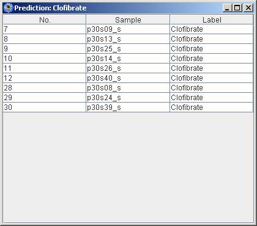This screenshot has width=257, height=226.
Task: Select Clofibrate label in p30s25_s row
Action: pos(212,49)
